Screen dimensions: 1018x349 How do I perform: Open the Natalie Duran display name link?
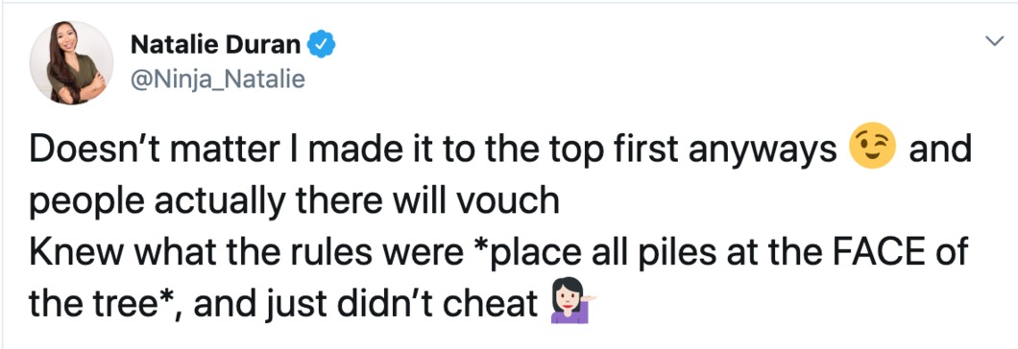(x=216, y=45)
